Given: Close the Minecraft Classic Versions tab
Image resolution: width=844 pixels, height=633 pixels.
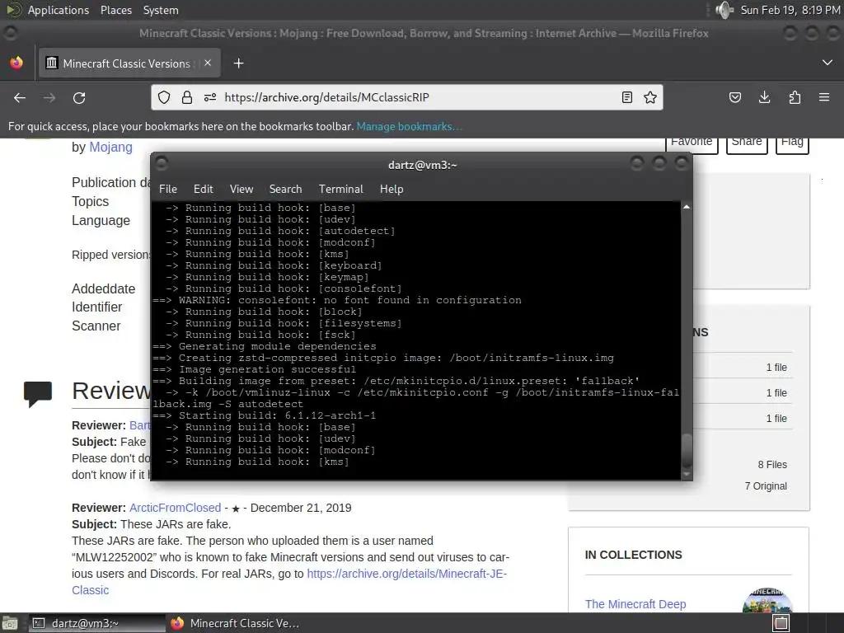Looking at the screenshot, I should click(208, 63).
